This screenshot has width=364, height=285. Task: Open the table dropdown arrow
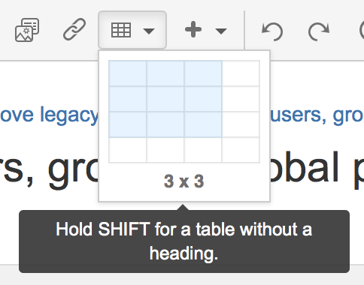(149, 31)
